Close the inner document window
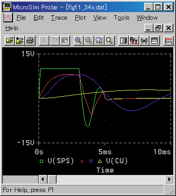The width and height of the screenshot is (176, 196). 168,28
